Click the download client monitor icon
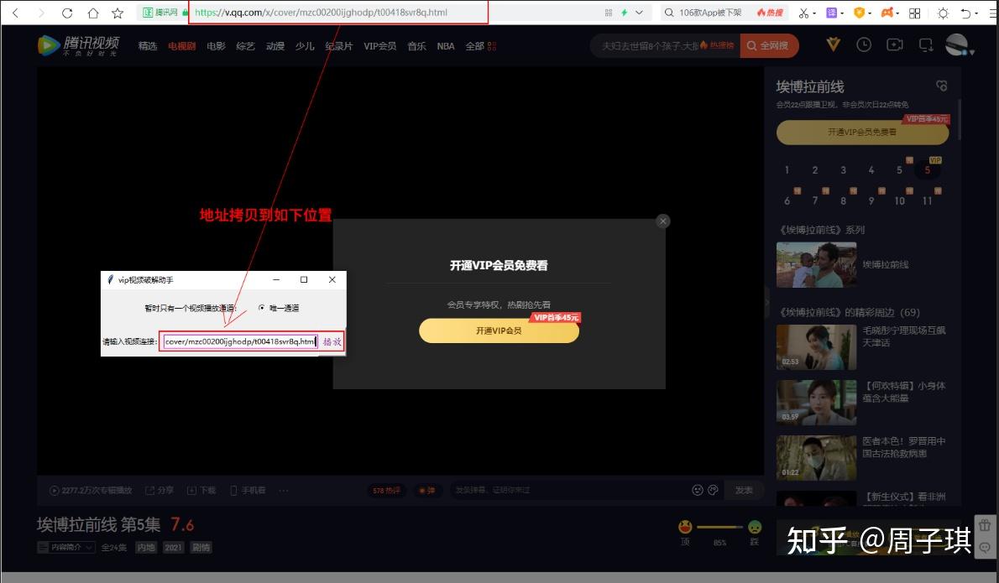Image resolution: width=999 pixels, height=583 pixels. (926, 44)
